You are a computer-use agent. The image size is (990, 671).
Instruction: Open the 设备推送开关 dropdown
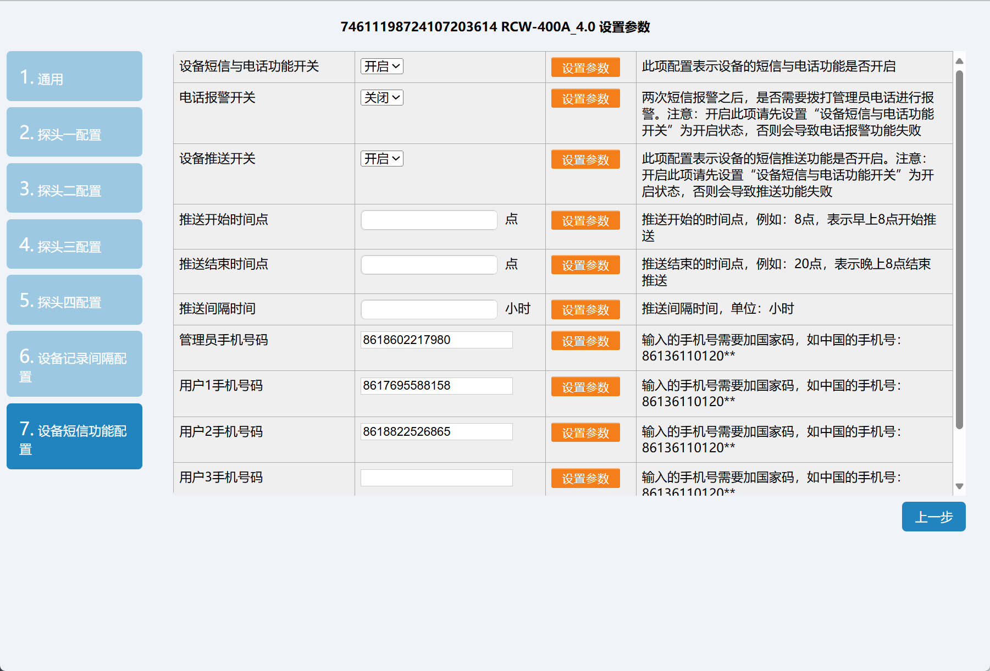(381, 159)
